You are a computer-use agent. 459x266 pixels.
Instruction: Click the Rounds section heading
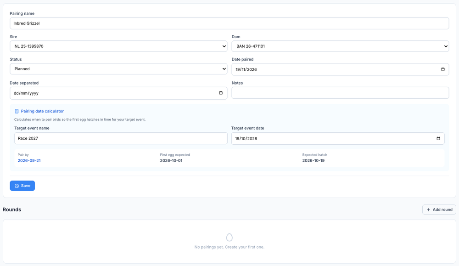pos(12,209)
